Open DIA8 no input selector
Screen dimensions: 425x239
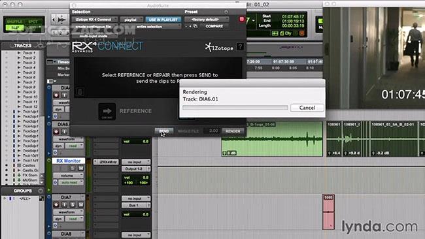pyautogui.click(x=136, y=235)
